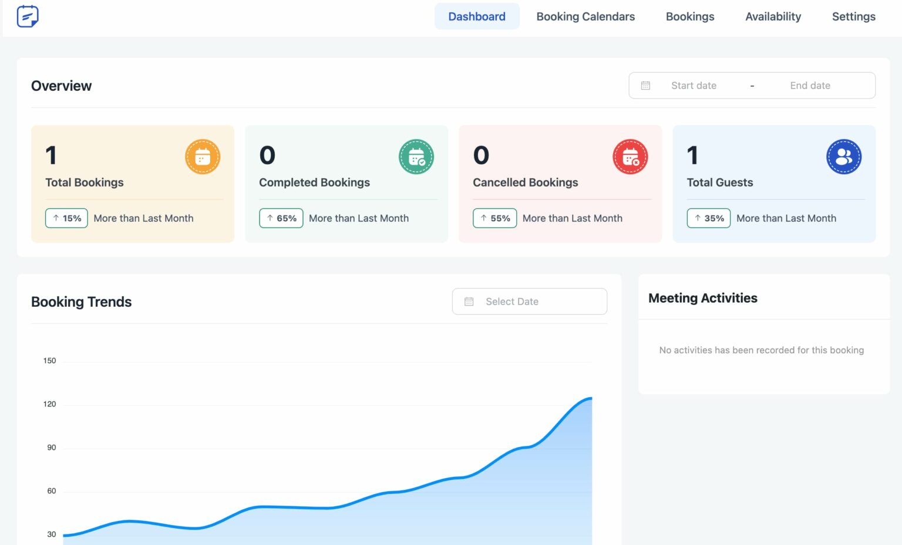Viewport: 902px width, 545px height.
Task: Click the calendar icon in the date range picker
Action: point(645,85)
